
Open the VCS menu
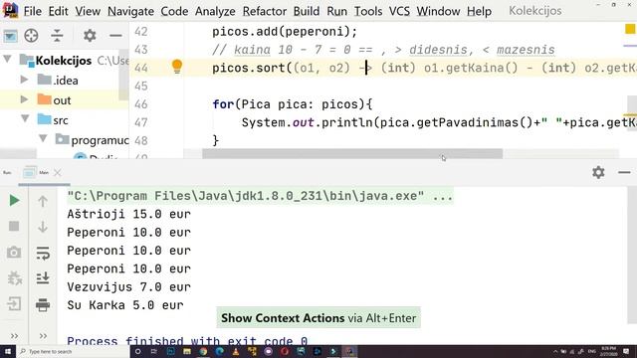[399, 11]
